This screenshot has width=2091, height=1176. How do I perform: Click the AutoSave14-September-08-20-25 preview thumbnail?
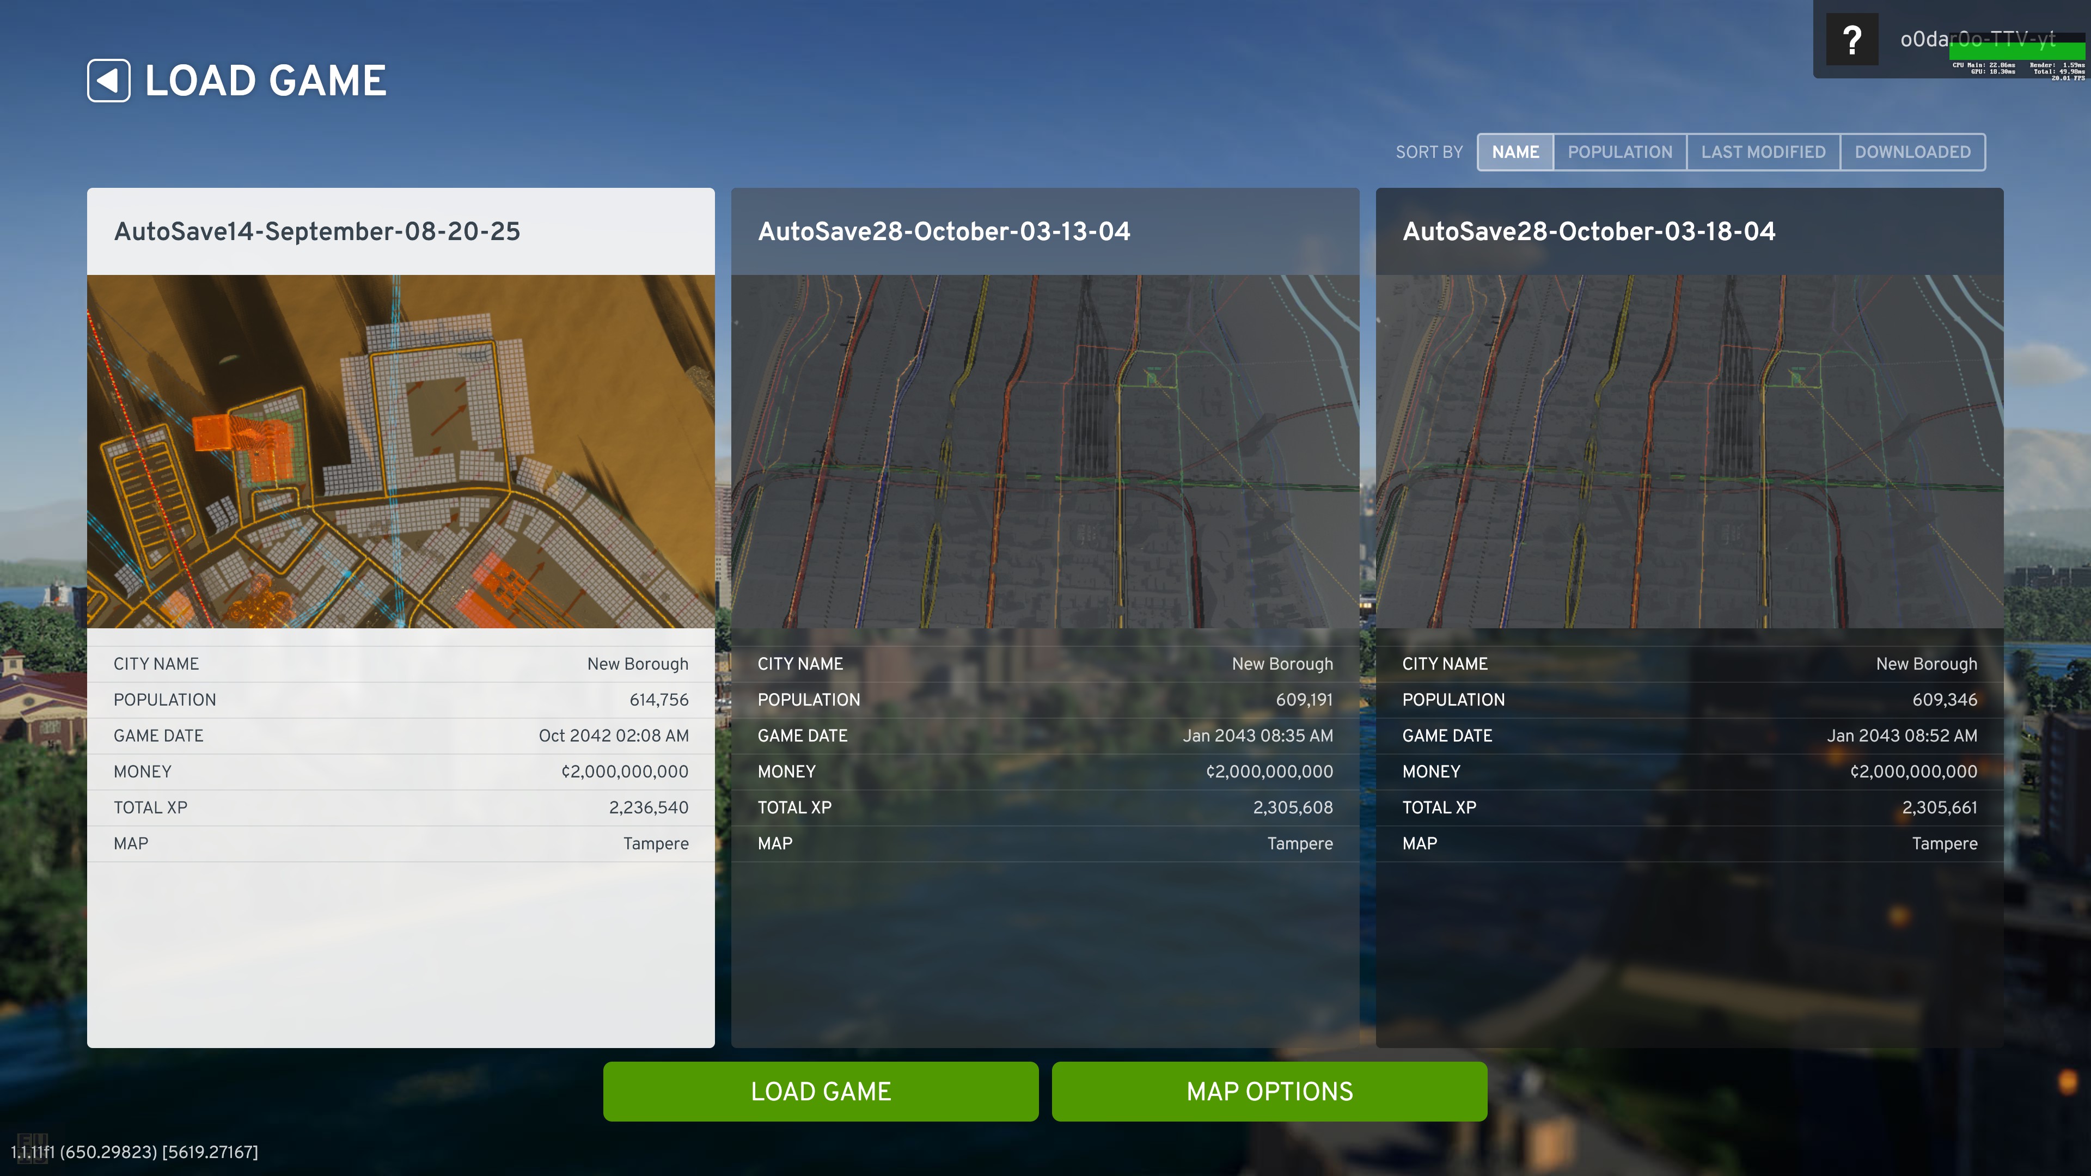tap(401, 451)
